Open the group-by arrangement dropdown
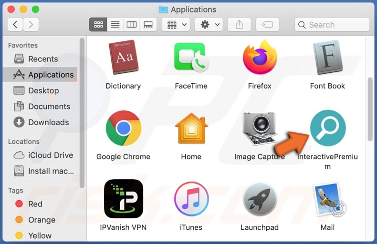This screenshot has height=244, width=377. point(176,24)
